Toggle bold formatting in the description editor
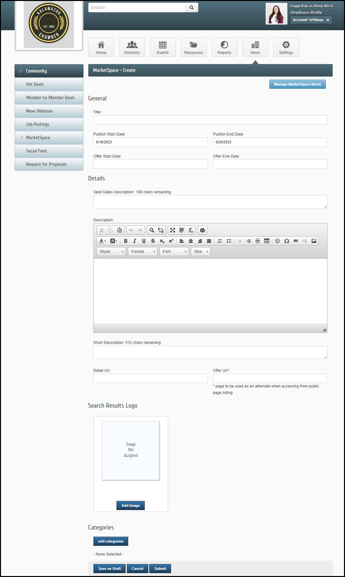The height and width of the screenshot is (577, 345). (x=126, y=241)
